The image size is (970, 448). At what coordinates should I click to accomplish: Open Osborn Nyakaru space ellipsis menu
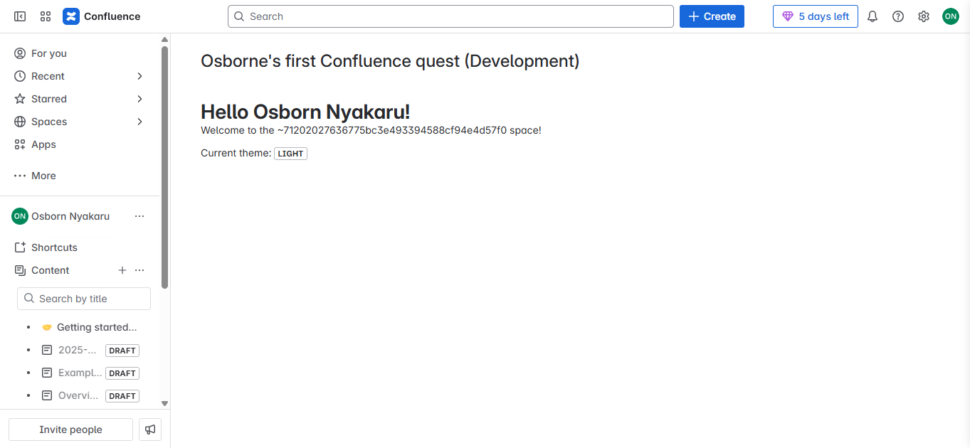pos(139,216)
